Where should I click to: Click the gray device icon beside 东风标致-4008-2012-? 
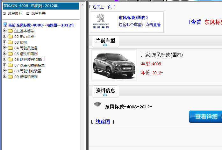click(97, 104)
